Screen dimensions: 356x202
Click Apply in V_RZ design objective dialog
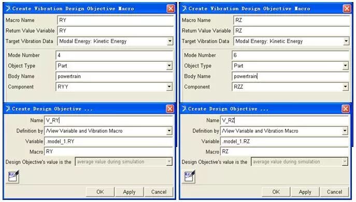(305, 192)
